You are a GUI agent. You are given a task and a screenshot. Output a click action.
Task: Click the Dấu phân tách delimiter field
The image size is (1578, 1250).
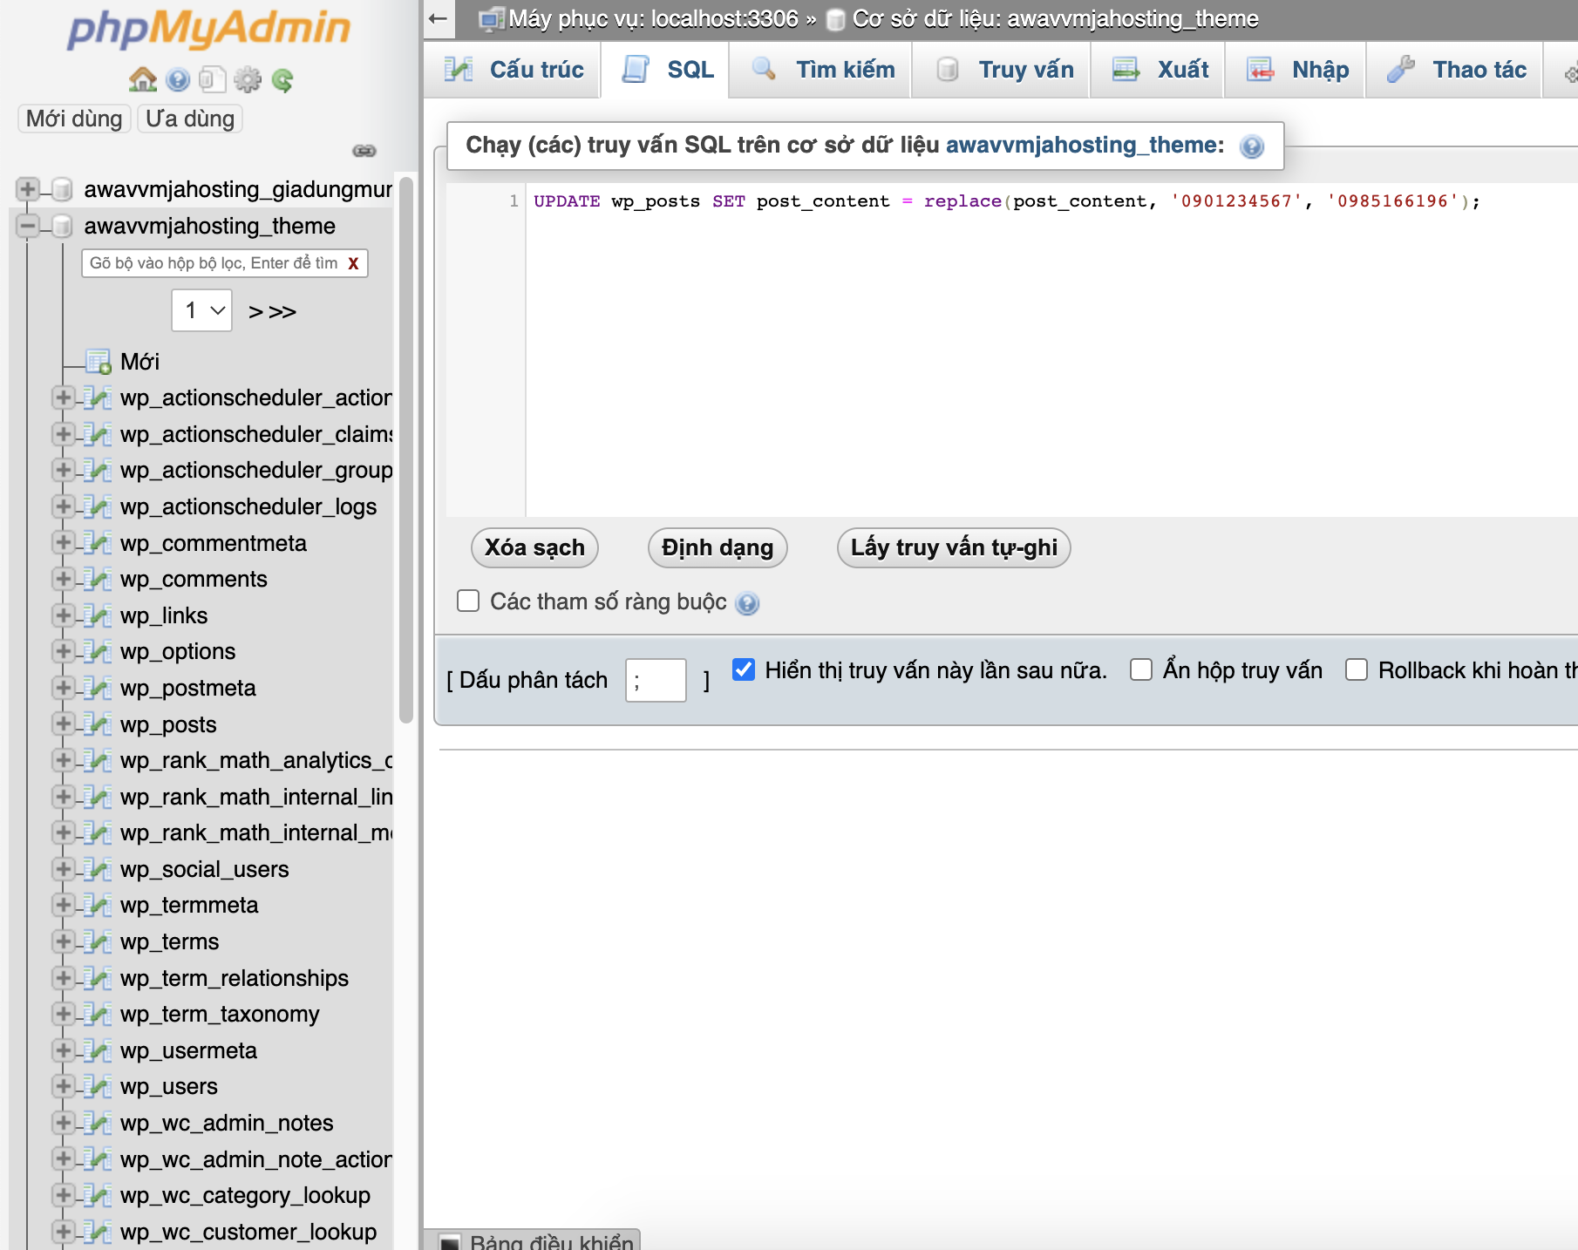tap(656, 680)
